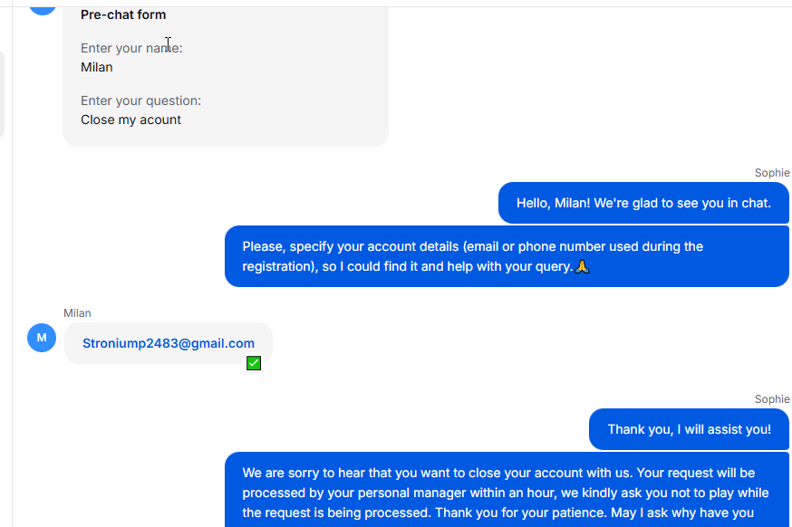The width and height of the screenshot is (792, 527).
Task: Click the "Pre-chat form" heading
Action: pyautogui.click(x=123, y=14)
